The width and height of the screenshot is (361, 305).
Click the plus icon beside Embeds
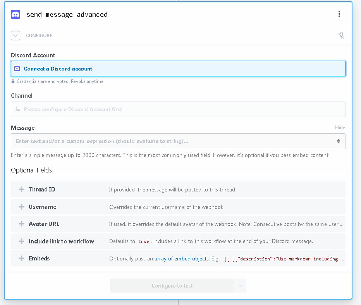pos(21,258)
